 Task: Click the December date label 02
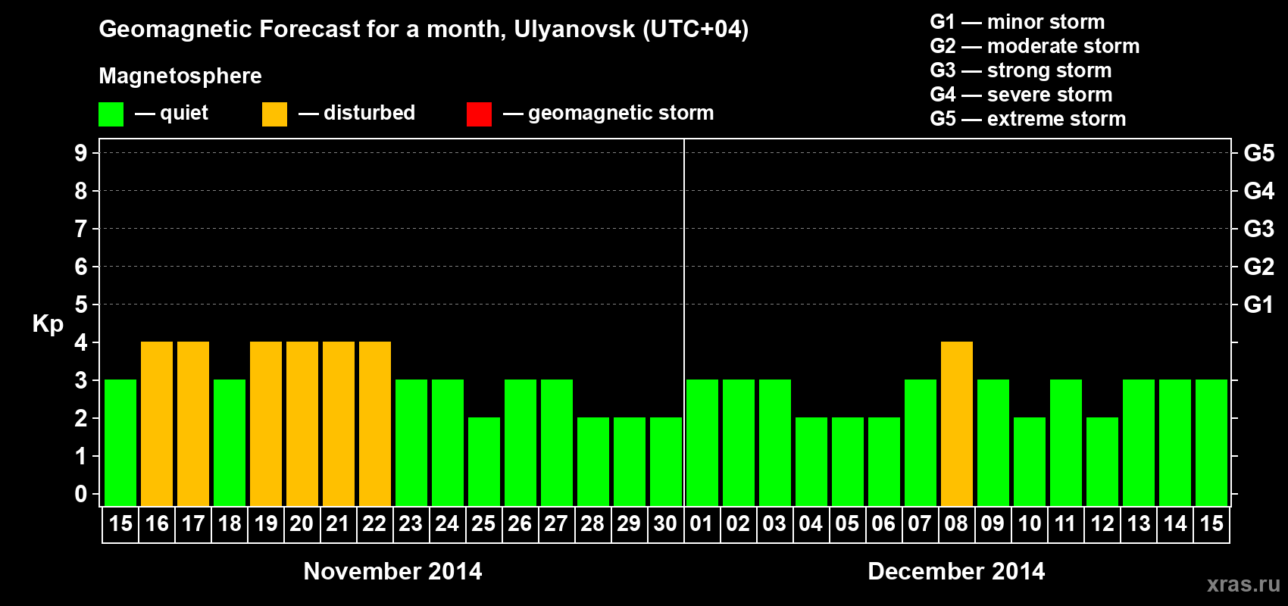(738, 524)
